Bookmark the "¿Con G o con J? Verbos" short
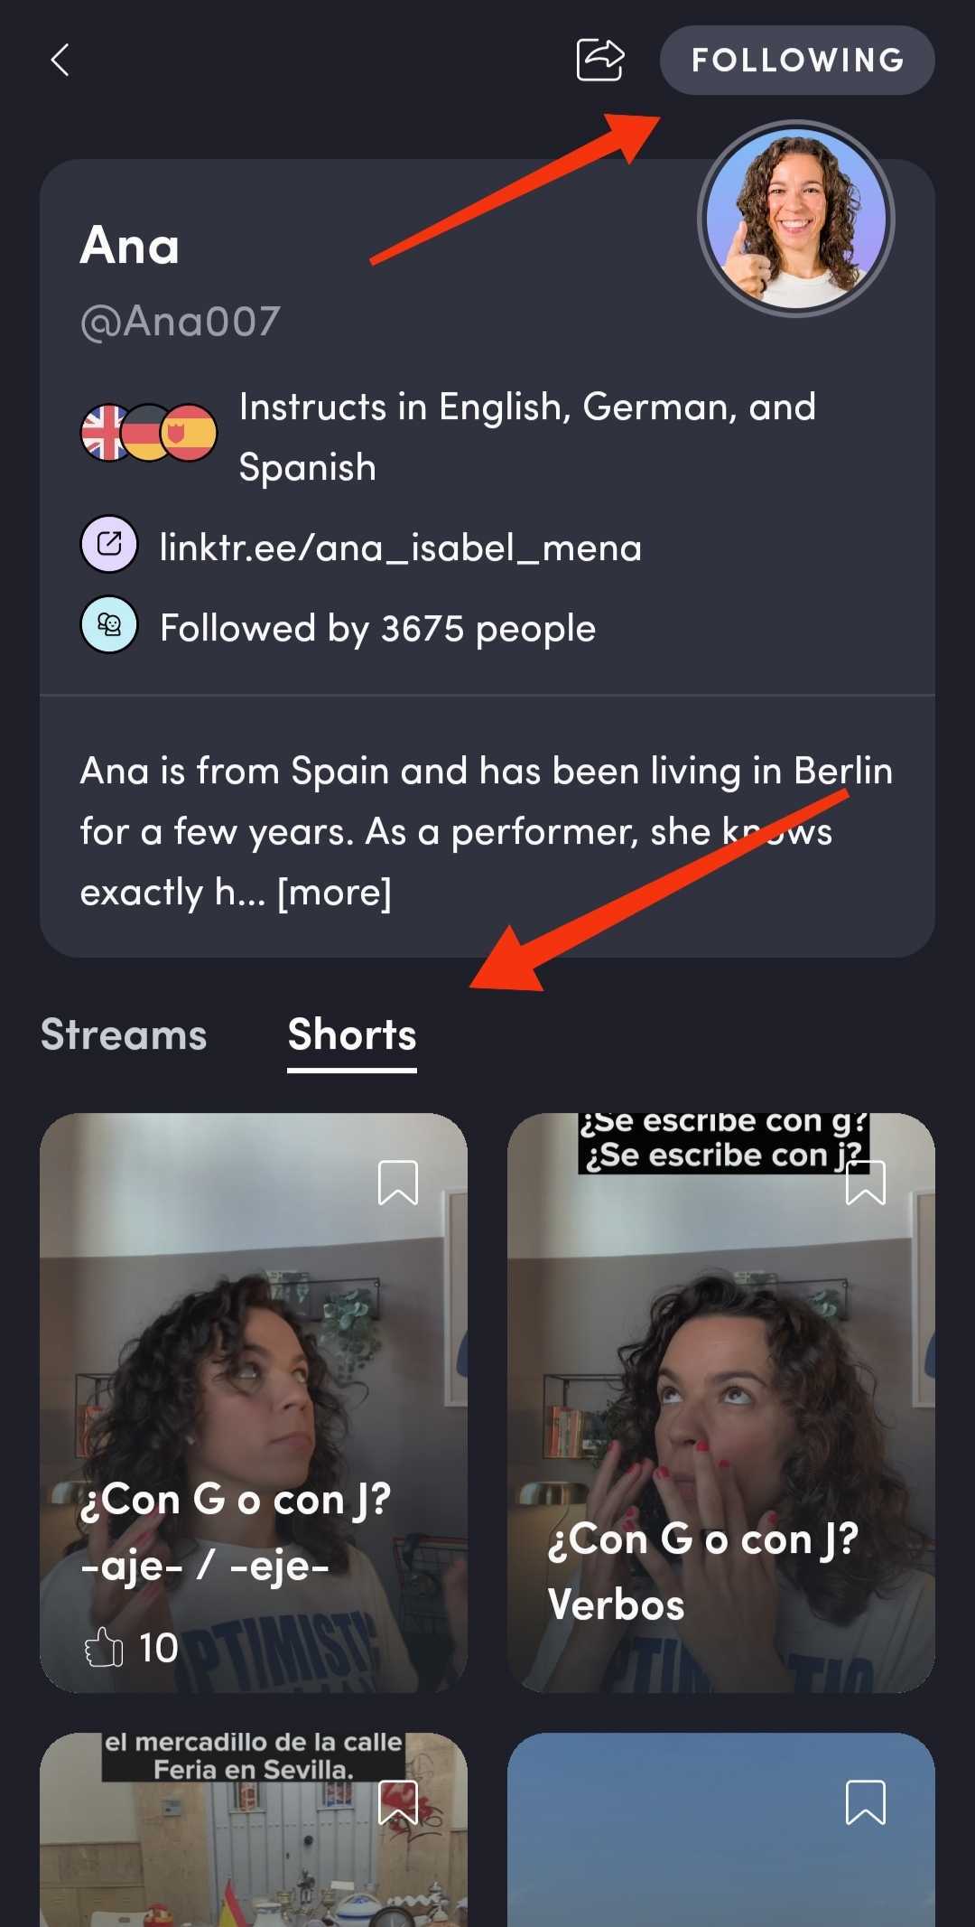 click(x=866, y=1183)
